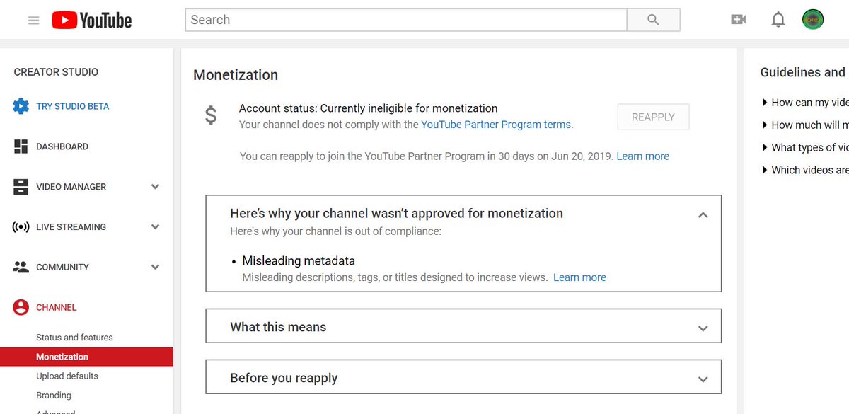Click the Dashboard grid icon
Image resolution: width=849 pixels, height=414 pixels.
click(x=21, y=146)
